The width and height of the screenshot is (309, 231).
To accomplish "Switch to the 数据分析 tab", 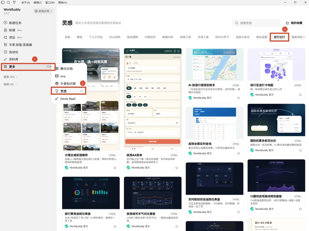I will click(168, 37).
